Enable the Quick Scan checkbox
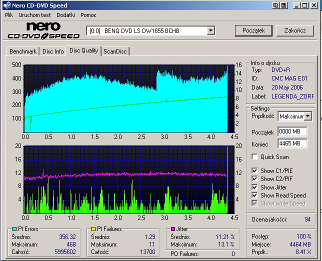 pos(254,157)
